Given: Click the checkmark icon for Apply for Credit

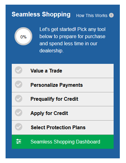Looking at the screenshot, I should (19, 112).
